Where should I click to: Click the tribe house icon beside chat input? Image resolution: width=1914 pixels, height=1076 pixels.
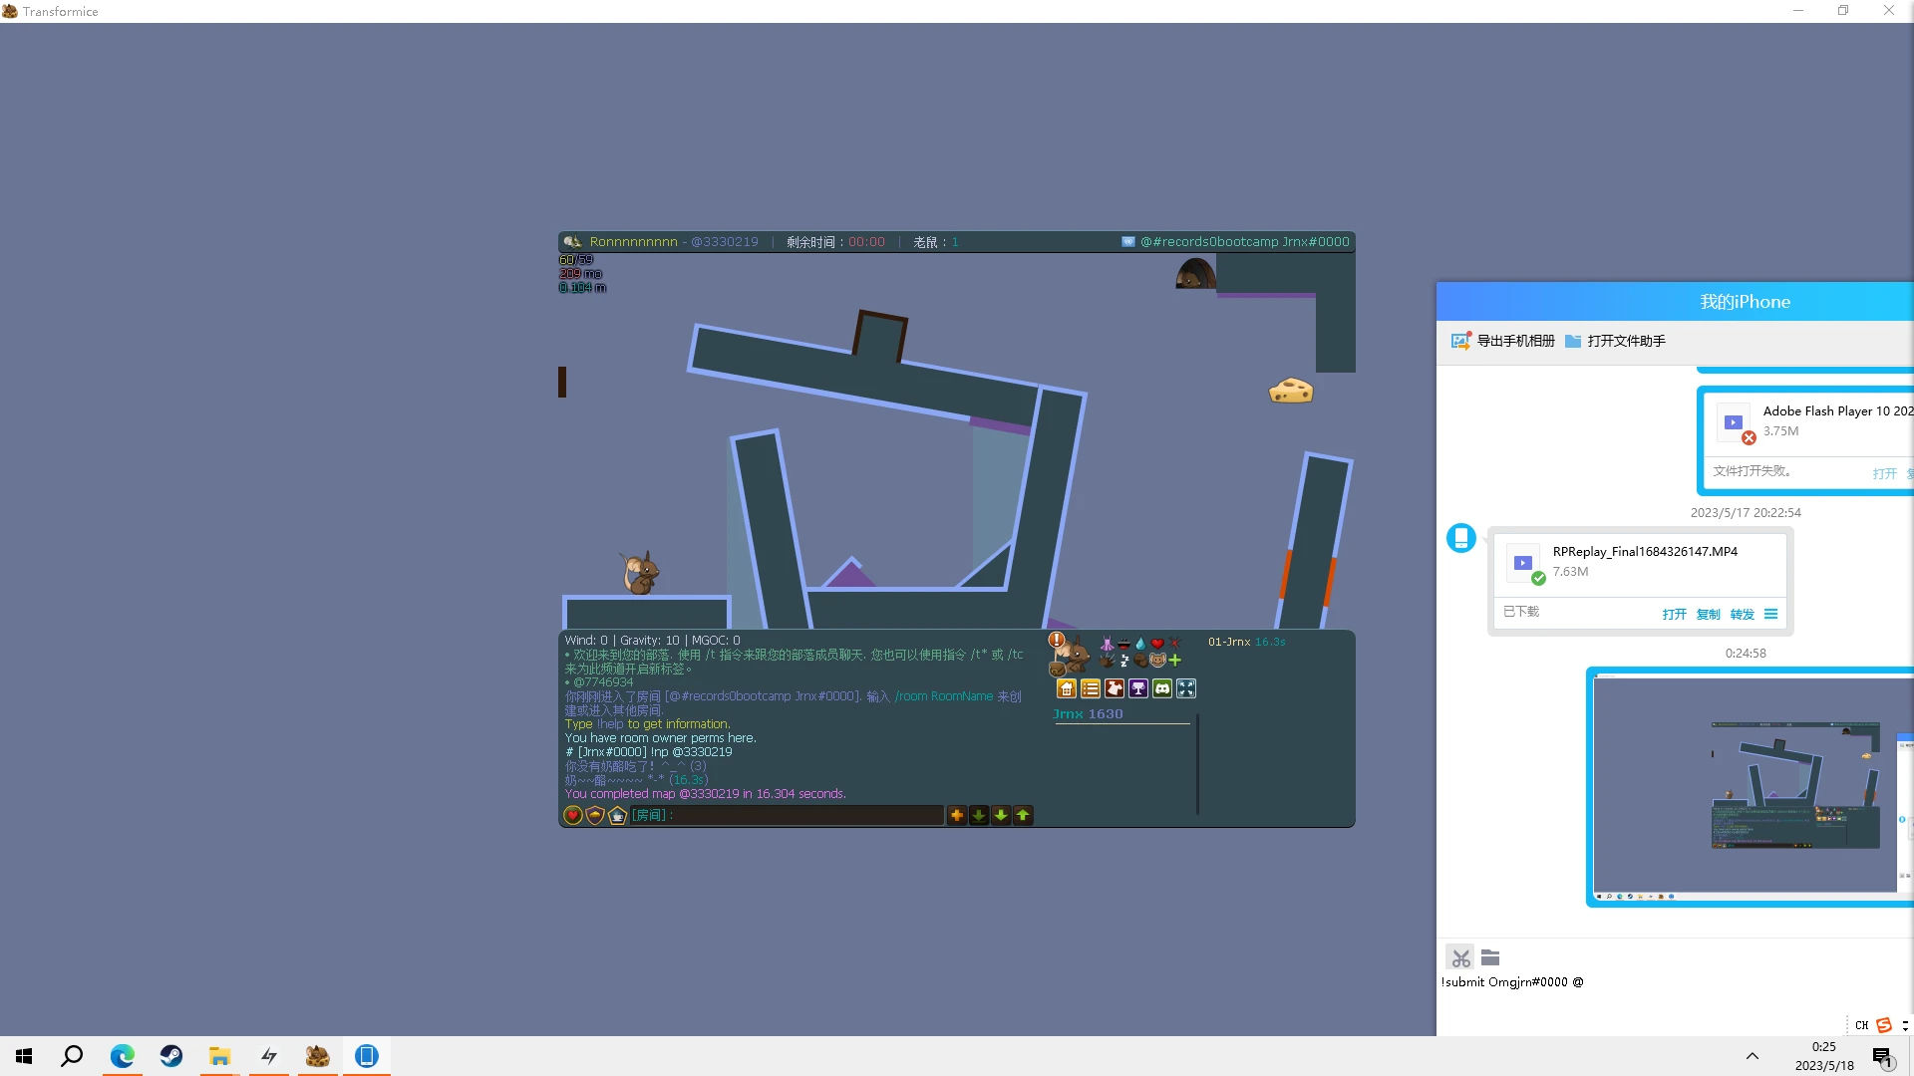(x=617, y=815)
